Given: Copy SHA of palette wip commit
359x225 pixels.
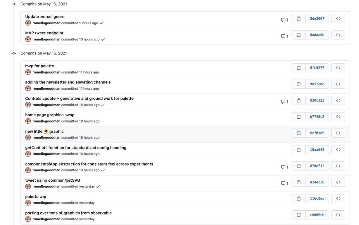Looking at the screenshot, I should pos(298,199).
